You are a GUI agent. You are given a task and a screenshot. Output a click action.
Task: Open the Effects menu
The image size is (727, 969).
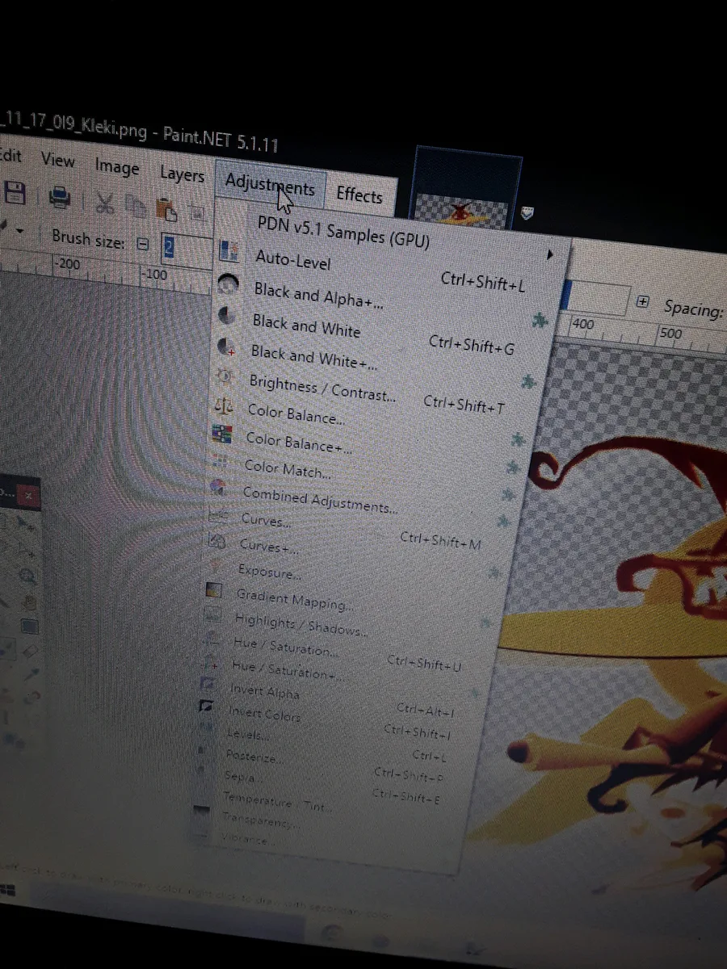click(359, 195)
